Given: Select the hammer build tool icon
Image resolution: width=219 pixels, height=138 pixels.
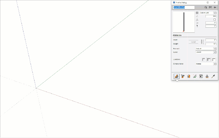Looking at the screenshot, I should (x=183, y=76).
